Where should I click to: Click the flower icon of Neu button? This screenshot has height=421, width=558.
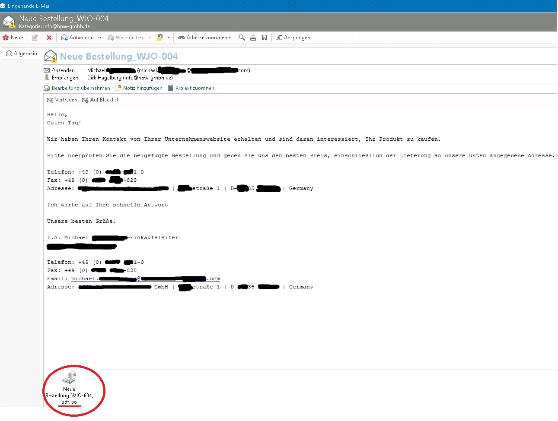click(6, 38)
